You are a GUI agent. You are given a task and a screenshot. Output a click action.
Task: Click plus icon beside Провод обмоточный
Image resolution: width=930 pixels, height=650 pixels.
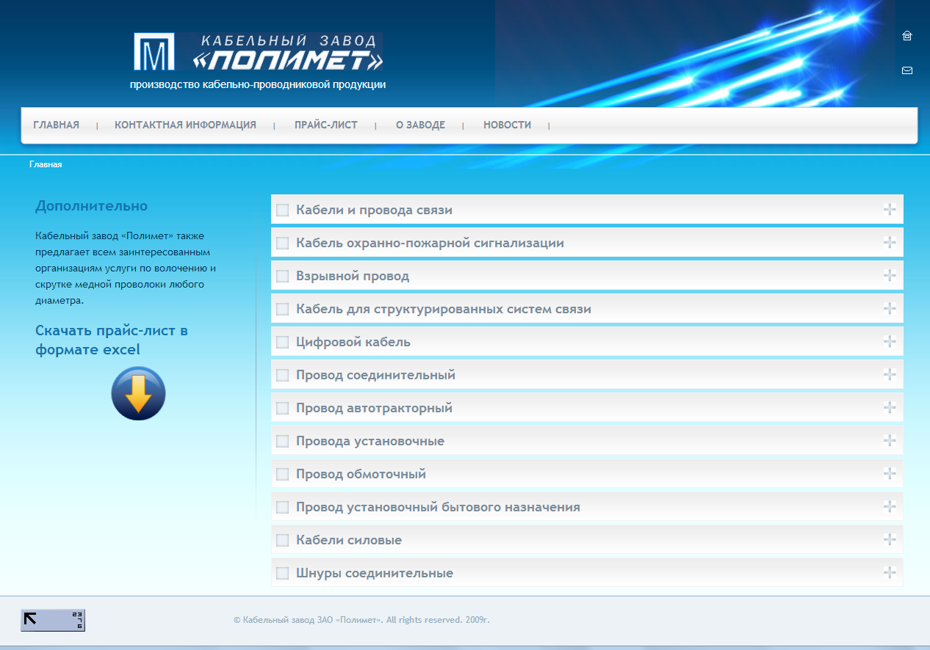890,473
